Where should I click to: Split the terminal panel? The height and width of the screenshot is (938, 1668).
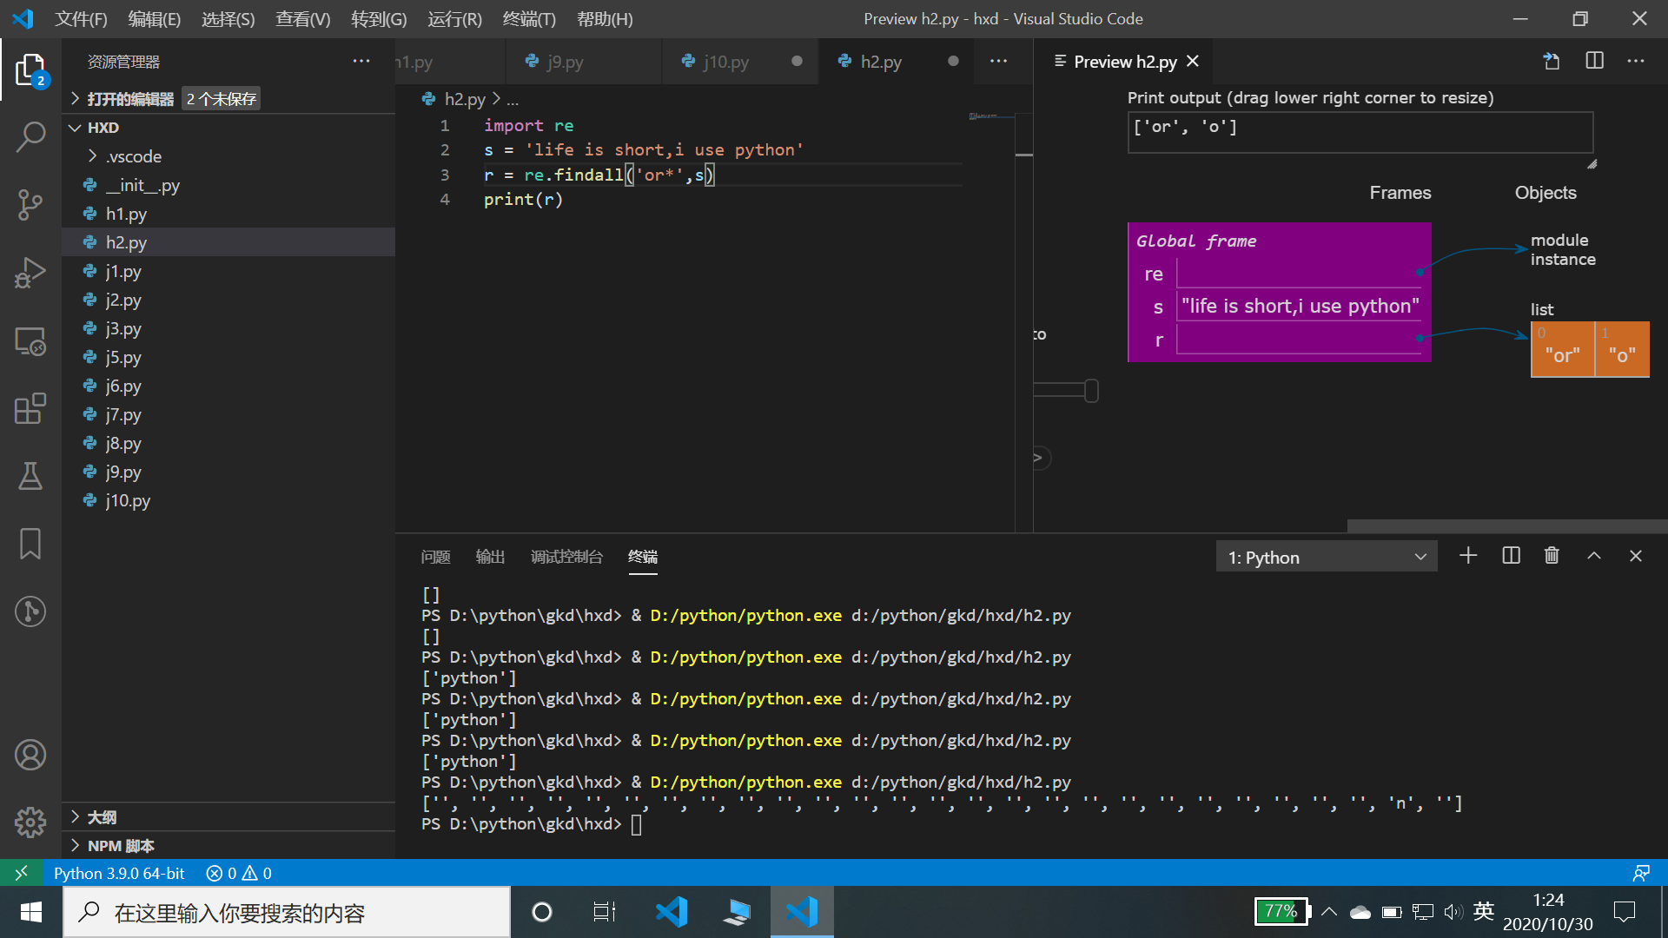(x=1511, y=556)
